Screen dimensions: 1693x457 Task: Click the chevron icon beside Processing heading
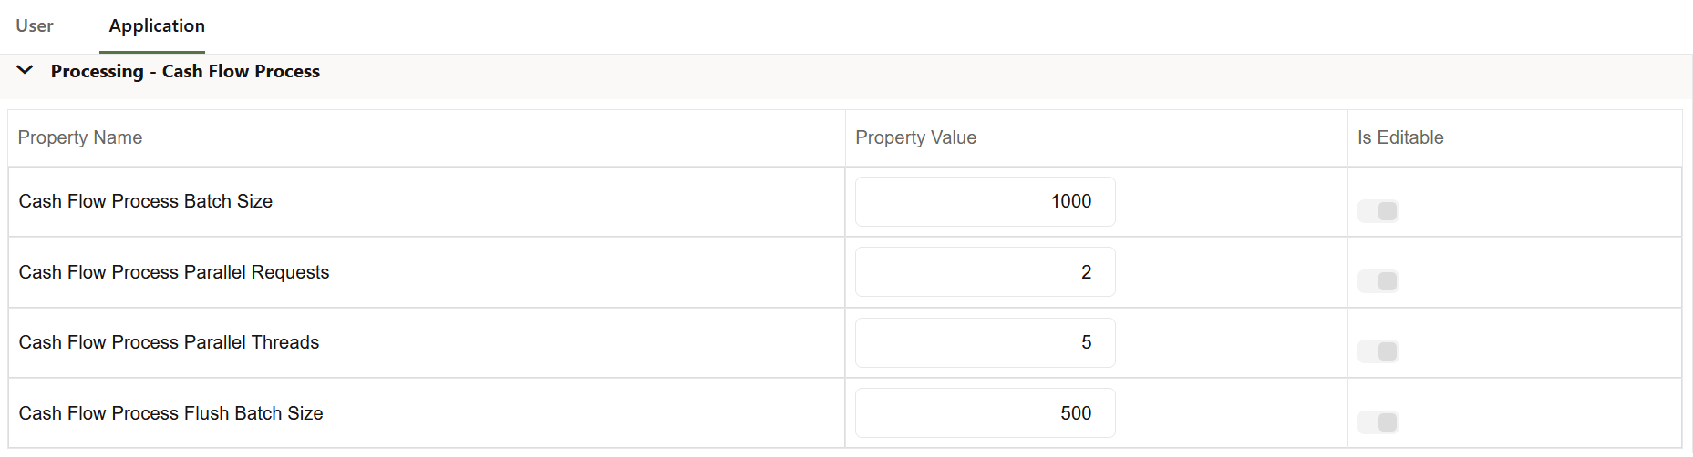pyautogui.click(x=26, y=70)
